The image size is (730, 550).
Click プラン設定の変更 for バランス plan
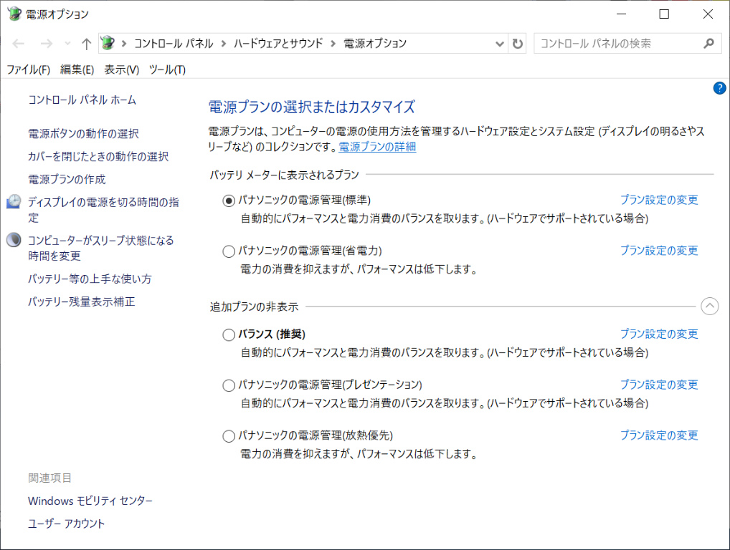(658, 334)
